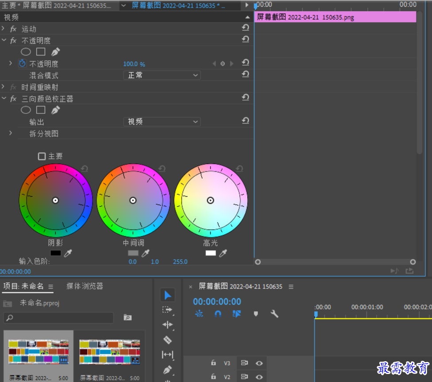Filter project bin content by find icon
The image size is (432, 382).
(x=128, y=317)
